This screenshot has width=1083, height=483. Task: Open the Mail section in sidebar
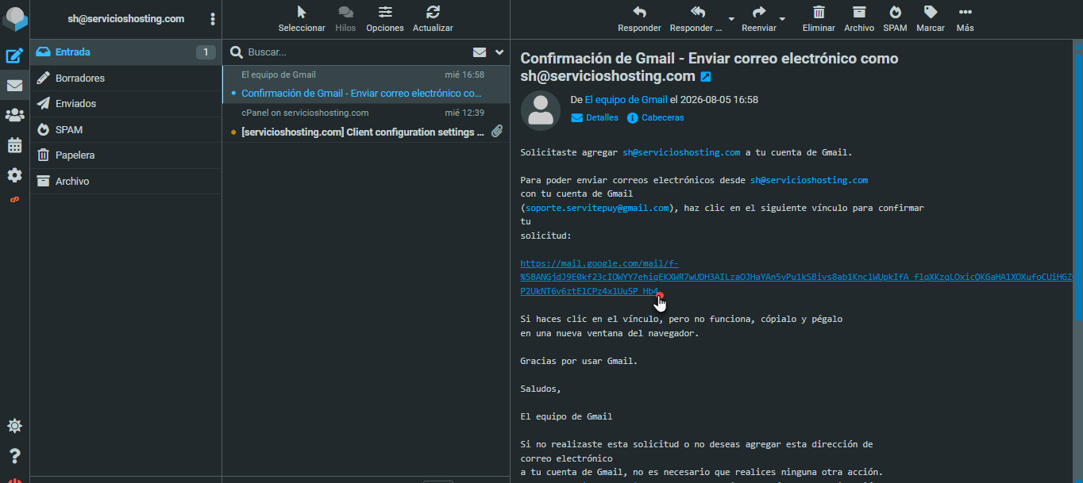(14, 86)
